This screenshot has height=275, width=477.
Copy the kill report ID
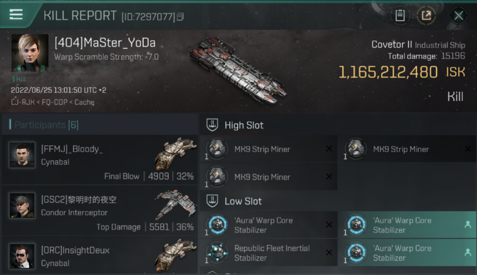pyautogui.click(x=180, y=16)
